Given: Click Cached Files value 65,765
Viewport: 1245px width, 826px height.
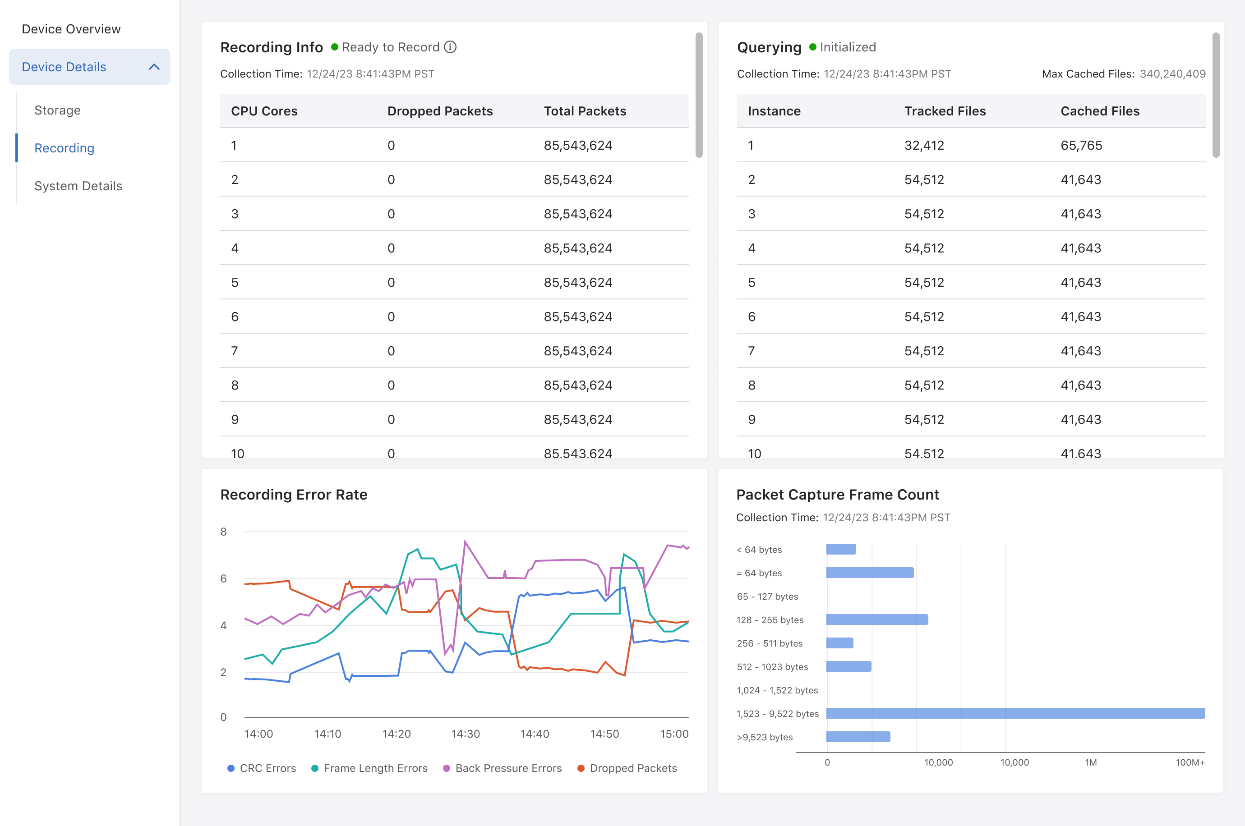Looking at the screenshot, I should [1081, 145].
